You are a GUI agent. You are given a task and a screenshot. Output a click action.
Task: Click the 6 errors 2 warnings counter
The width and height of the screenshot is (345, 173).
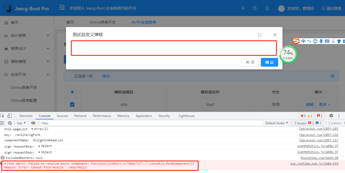point(307,116)
